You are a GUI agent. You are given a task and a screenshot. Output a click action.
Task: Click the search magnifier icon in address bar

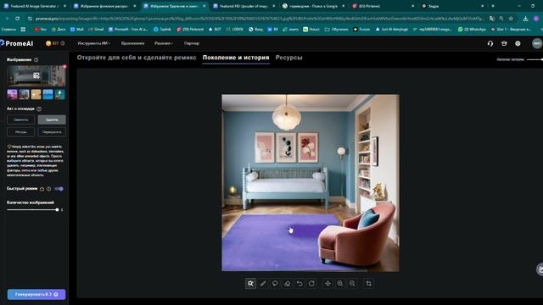coord(501,19)
